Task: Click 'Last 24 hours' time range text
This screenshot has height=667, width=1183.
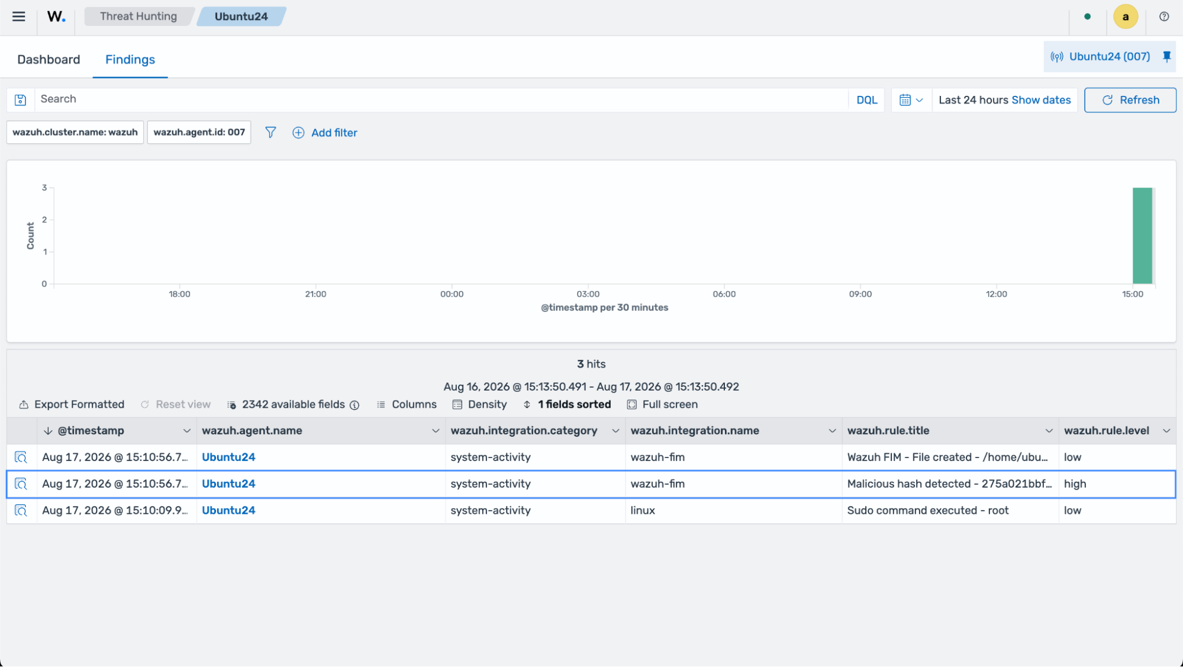Action: point(973,100)
